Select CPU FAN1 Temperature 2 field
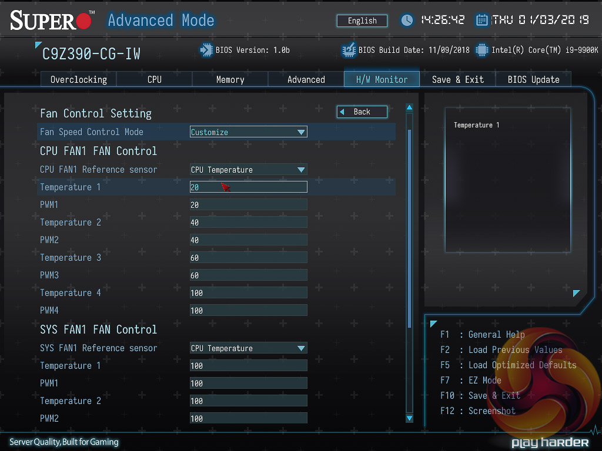 [249, 223]
